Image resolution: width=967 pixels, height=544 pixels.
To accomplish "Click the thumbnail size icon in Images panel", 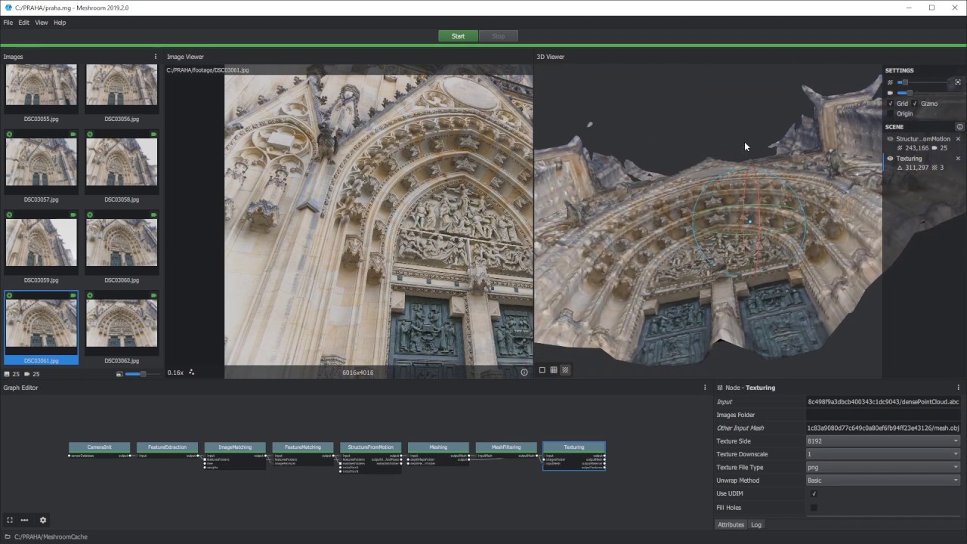I will (x=119, y=374).
